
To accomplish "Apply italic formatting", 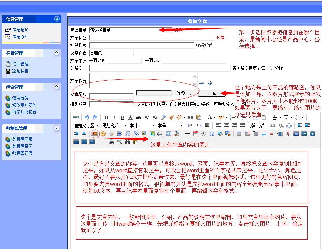I will (114, 117).
